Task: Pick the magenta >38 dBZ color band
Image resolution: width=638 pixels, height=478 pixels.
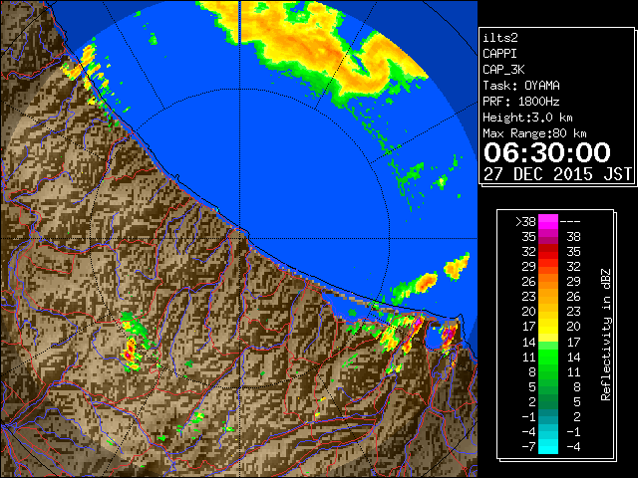Action: (548, 222)
